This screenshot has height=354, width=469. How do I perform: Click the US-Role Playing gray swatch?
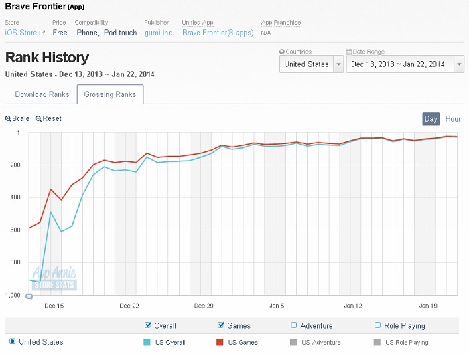377,343
